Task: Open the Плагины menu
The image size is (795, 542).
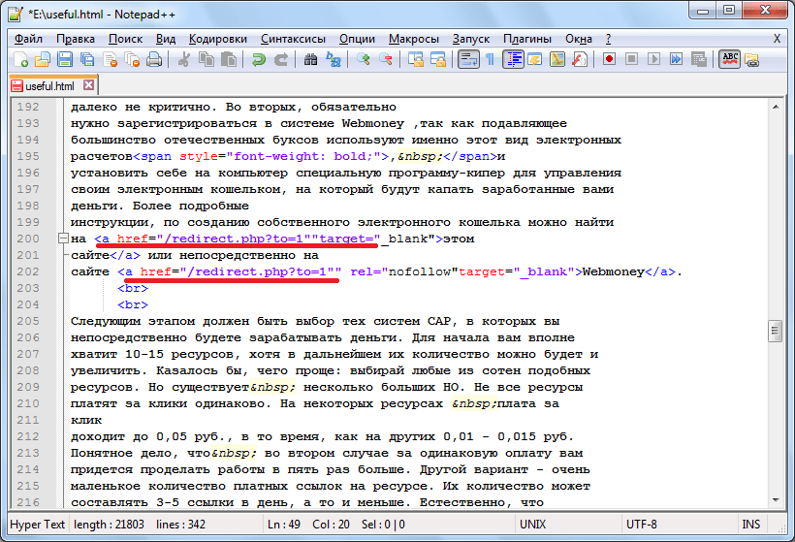Action: click(x=527, y=38)
